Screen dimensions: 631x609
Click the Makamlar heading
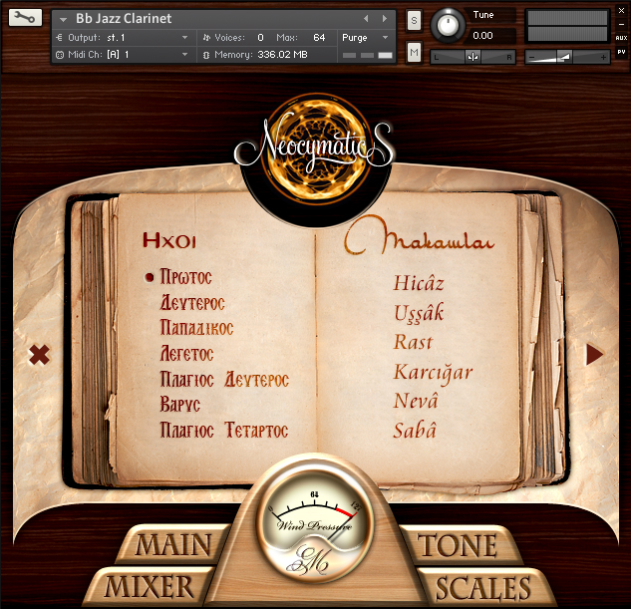point(420,235)
